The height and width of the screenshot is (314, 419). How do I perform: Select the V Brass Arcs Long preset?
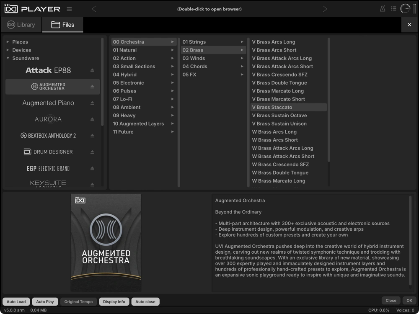pos(288,42)
